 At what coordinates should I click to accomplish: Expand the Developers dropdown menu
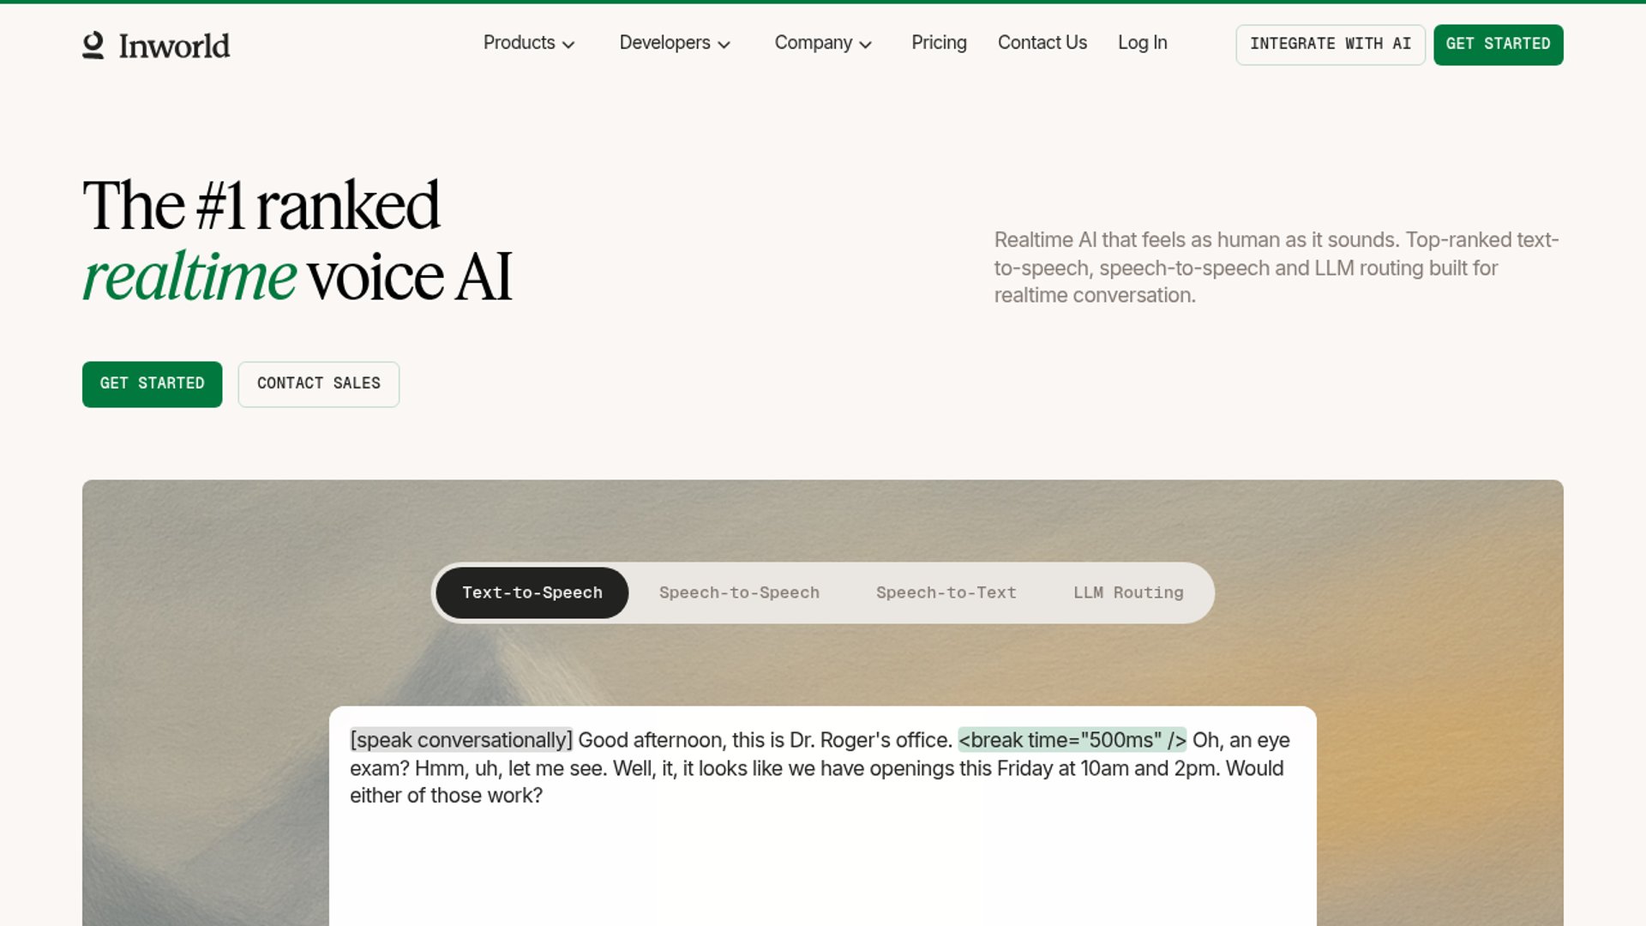pos(675,43)
